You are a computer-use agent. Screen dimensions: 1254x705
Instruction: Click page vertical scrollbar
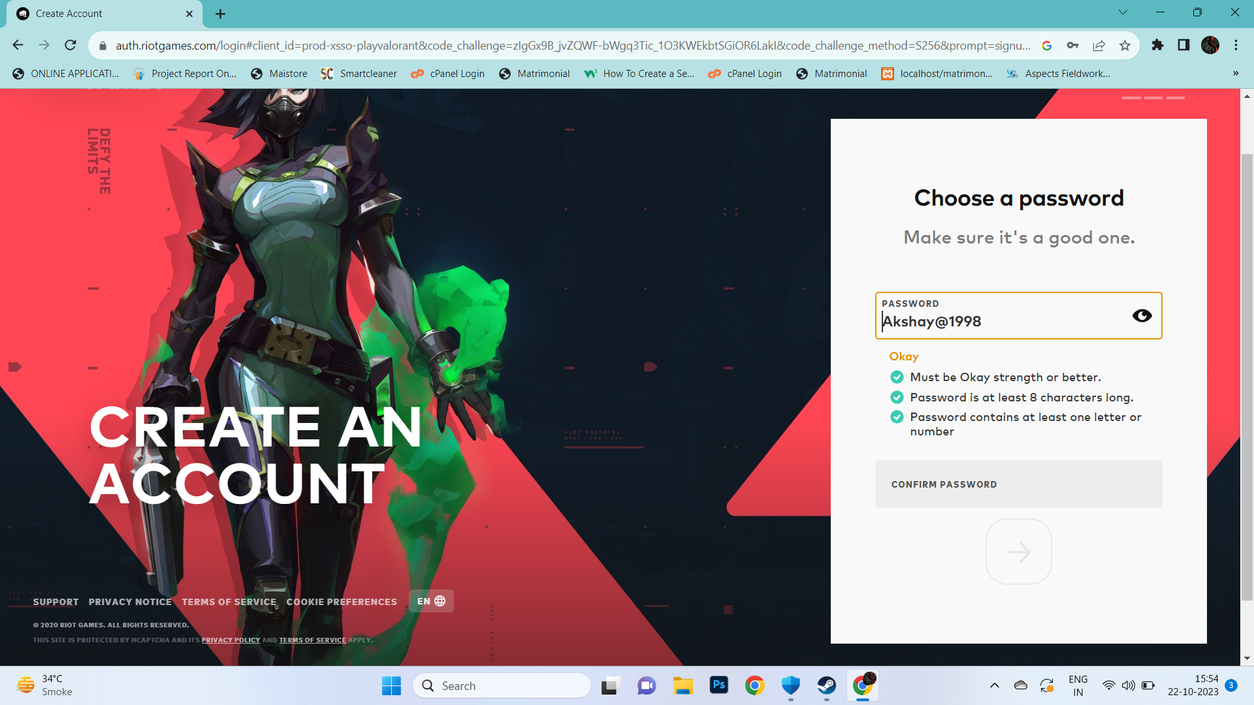(x=1247, y=377)
